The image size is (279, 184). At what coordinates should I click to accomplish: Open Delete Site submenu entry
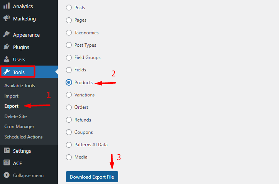coord(15,116)
